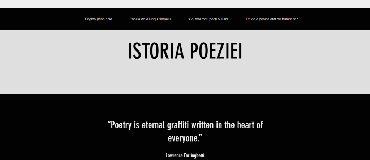Go to Poezia de-a lungul timpului page

150,19
